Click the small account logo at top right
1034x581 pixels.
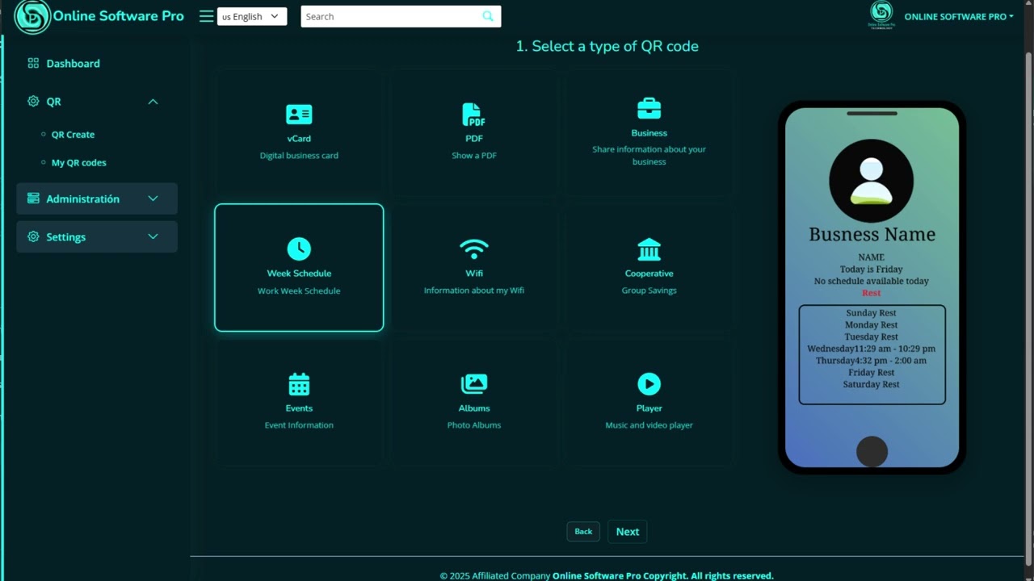pyautogui.click(x=881, y=15)
